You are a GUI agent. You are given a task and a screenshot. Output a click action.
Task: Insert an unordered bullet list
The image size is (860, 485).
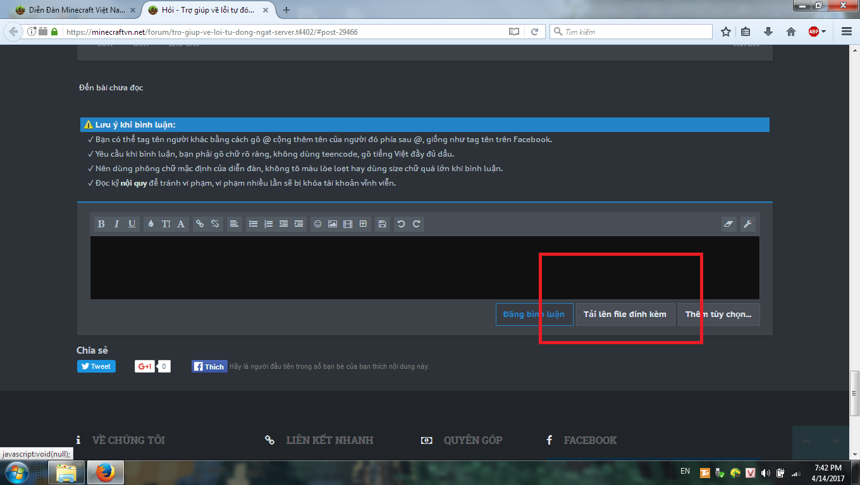(253, 224)
